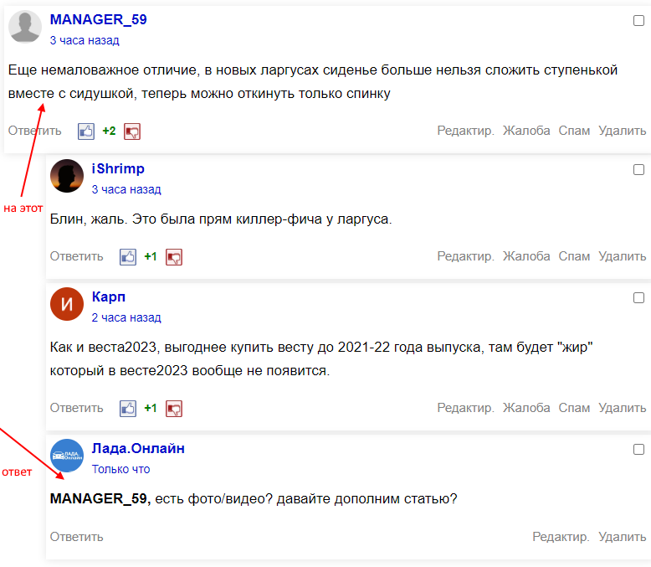
Task: Open MANAGER_59's profile via username
Action: [99, 19]
